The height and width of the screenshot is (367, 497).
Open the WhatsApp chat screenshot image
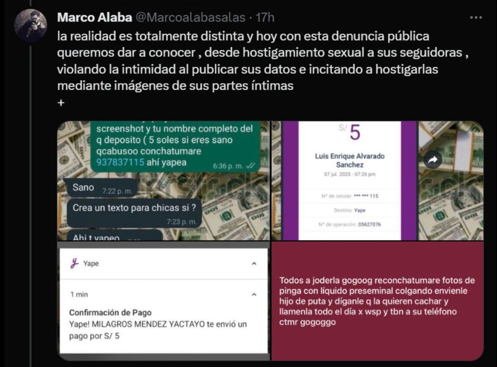[x=164, y=181]
